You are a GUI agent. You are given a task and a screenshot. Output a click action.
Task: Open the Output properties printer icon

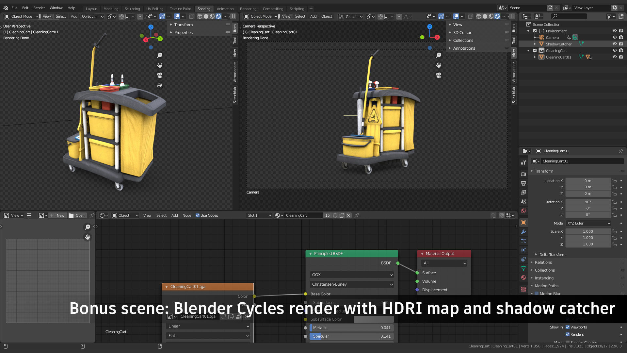(x=523, y=183)
